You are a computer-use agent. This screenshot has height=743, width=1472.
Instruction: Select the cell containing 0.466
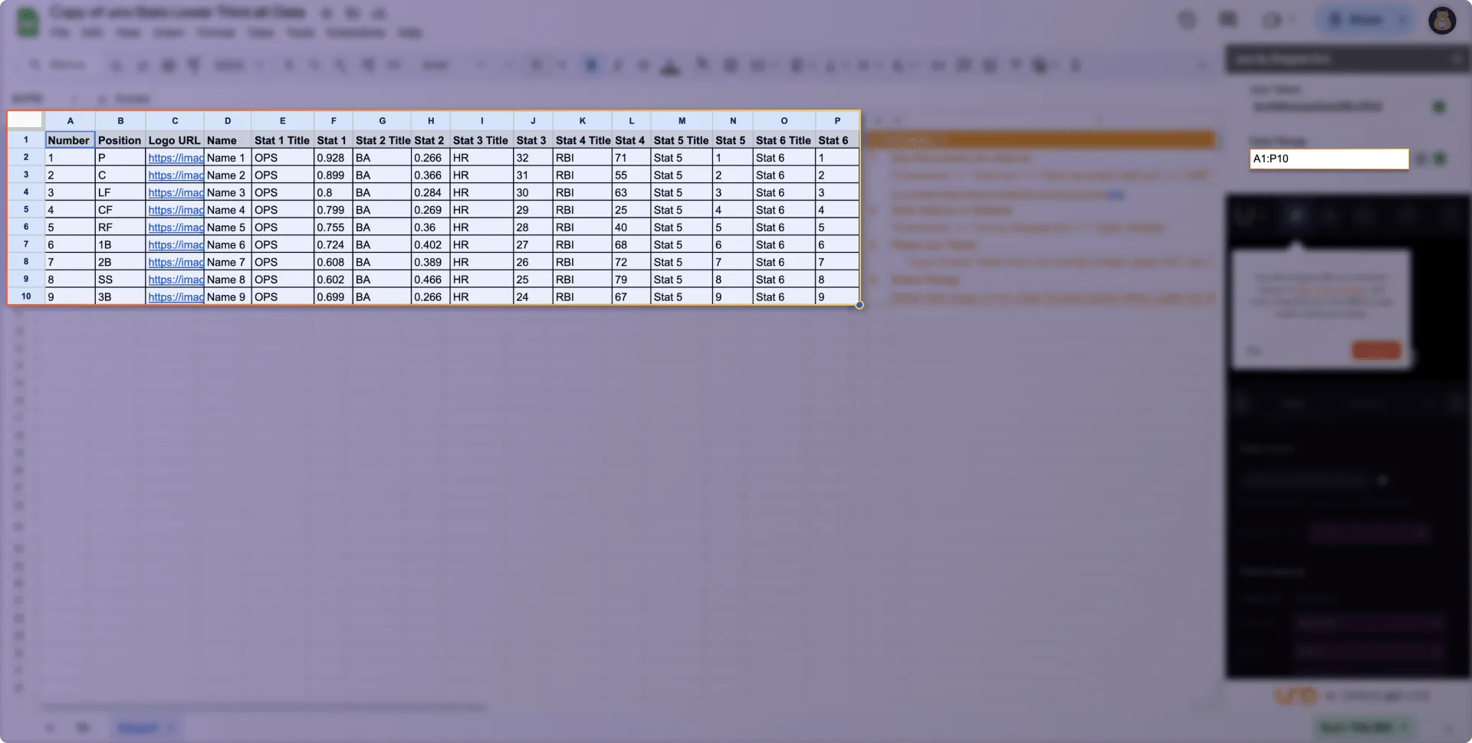click(x=431, y=280)
